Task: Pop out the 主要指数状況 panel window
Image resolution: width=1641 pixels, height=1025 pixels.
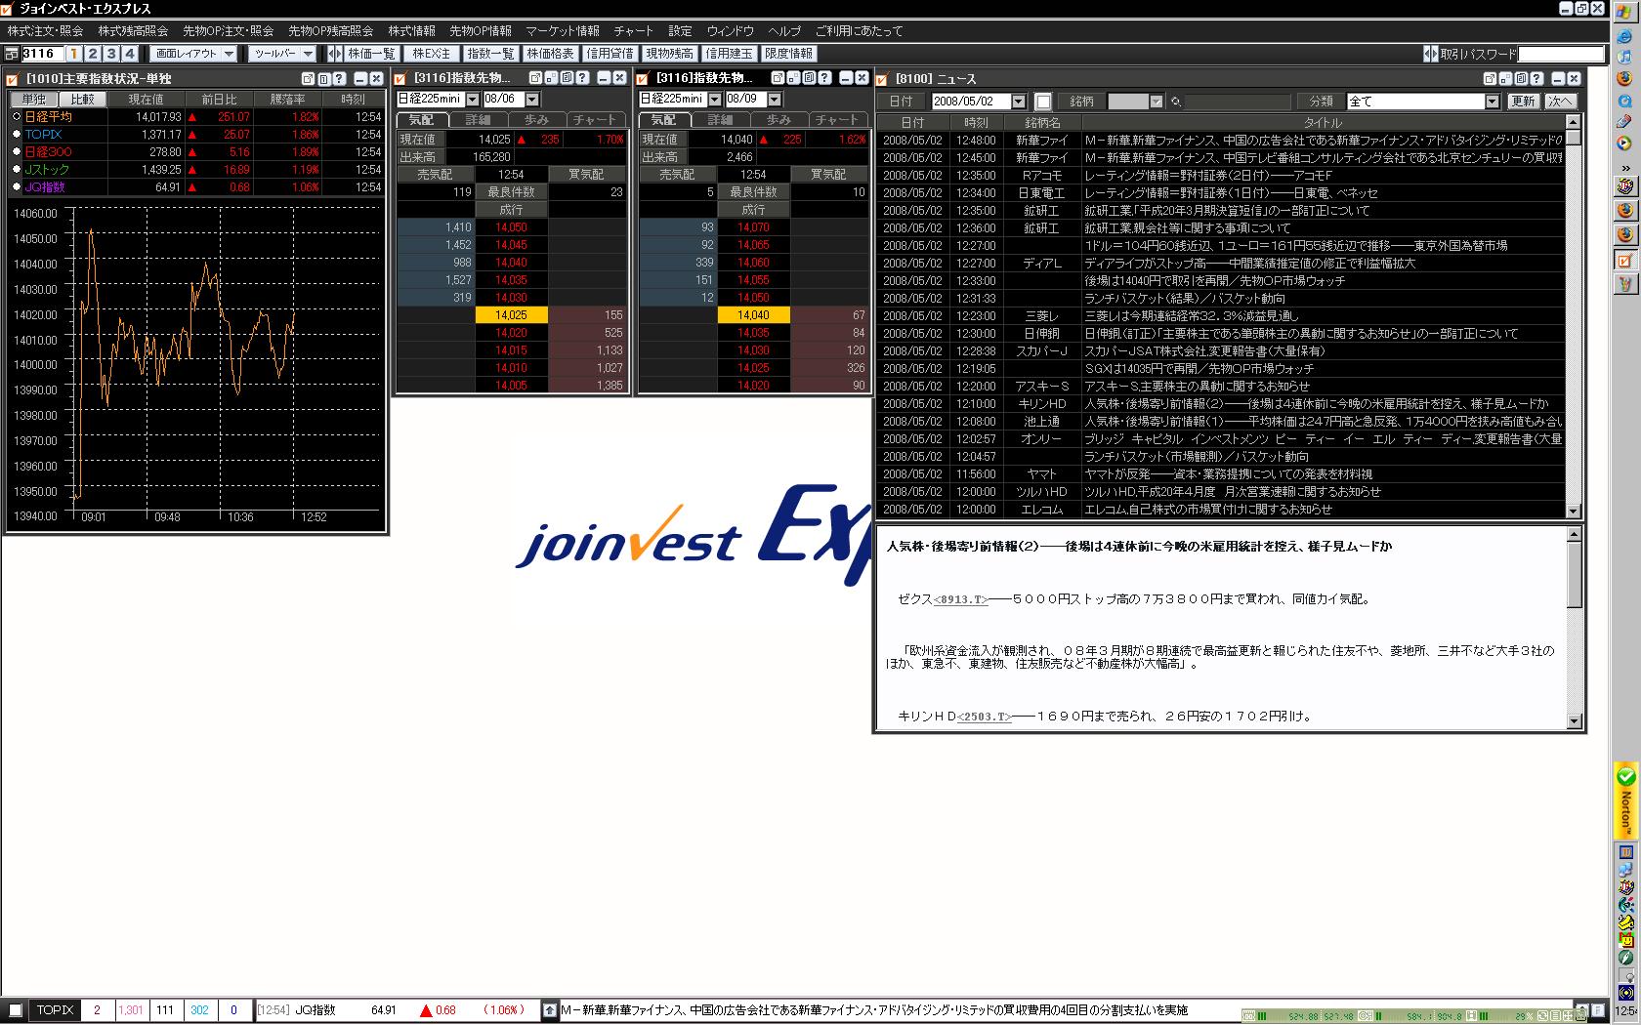Action: pos(308,79)
